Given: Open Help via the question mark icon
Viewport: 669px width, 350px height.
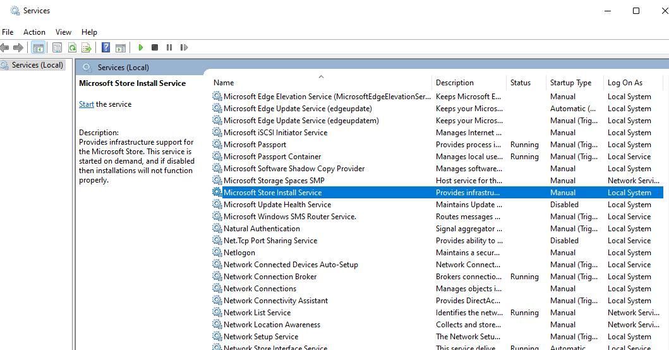Looking at the screenshot, I should tap(105, 47).
